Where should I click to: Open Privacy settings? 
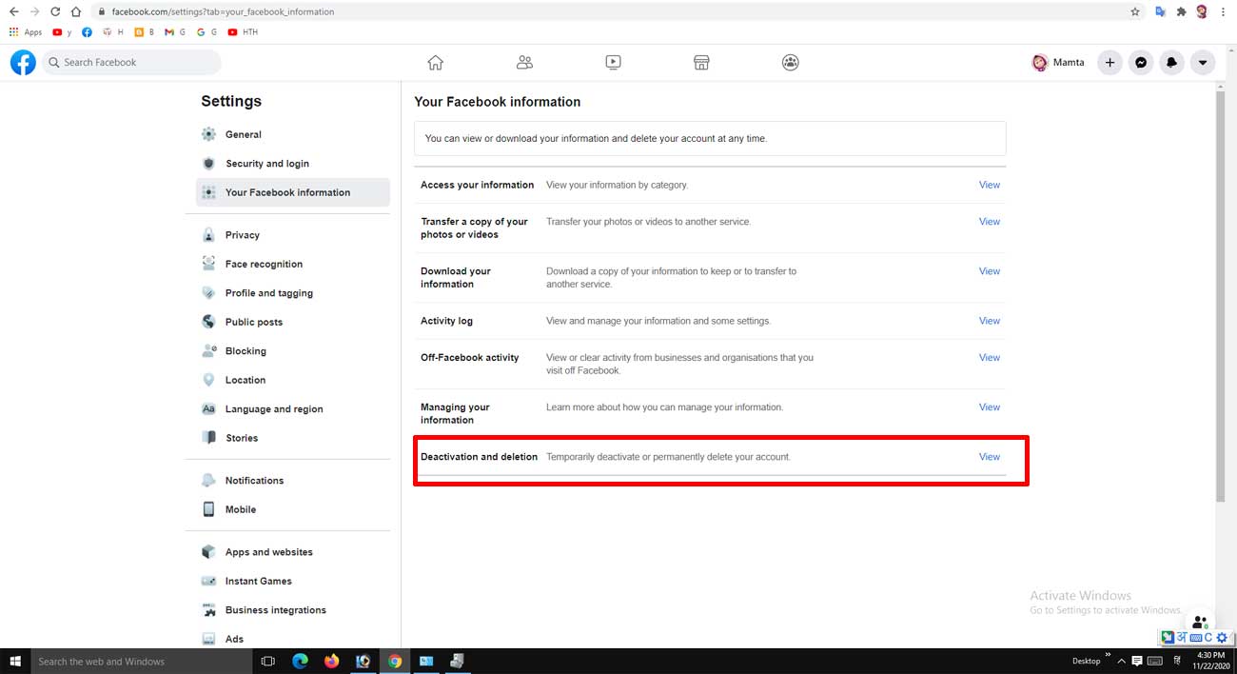pyautogui.click(x=293, y=235)
